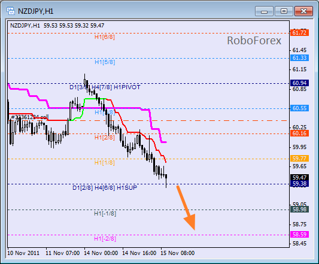
Task: Click the 60.16 orange price label
Action: [299, 133]
